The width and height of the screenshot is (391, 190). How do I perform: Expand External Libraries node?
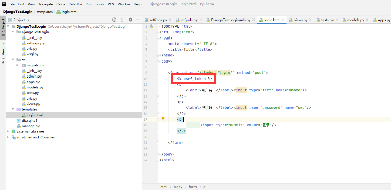pyautogui.click(x=8, y=131)
